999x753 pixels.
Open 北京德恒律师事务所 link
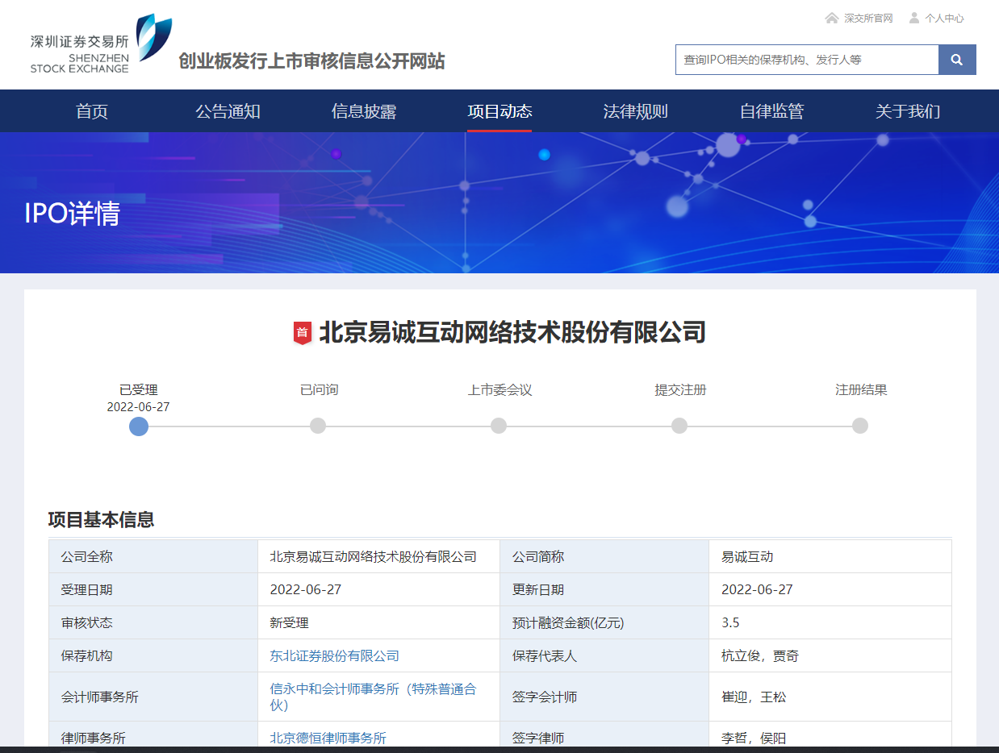tap(328, 738)
